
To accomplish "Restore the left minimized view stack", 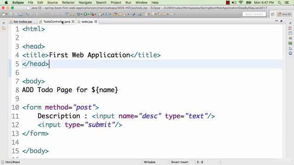I will (4, 23).
